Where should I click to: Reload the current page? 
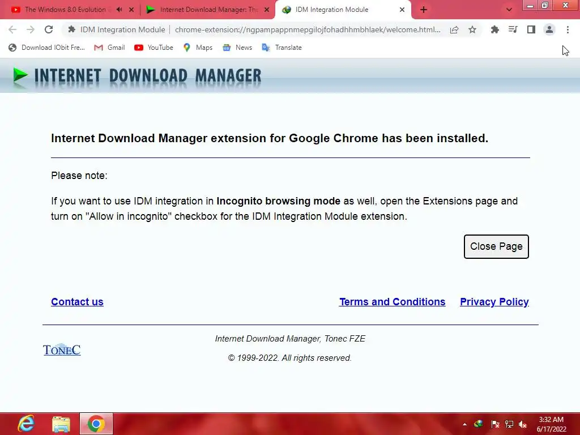(x=49, y=29)
